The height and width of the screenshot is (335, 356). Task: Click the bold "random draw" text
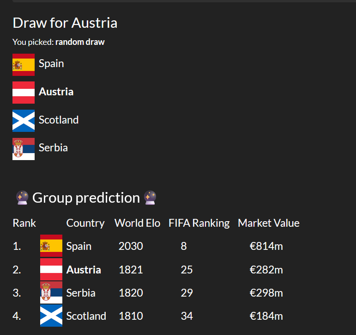[80, 42]
